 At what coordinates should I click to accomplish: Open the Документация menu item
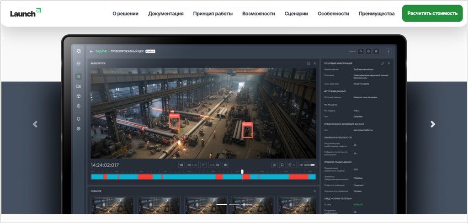coord(165,14)
